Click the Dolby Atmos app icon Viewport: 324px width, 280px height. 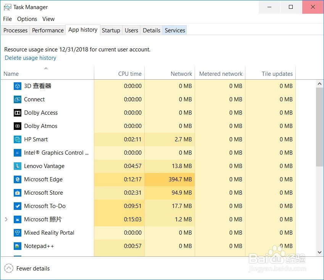tap(18, 126)
